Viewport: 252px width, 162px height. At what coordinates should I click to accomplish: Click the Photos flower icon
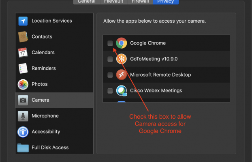[x=23, y=84]
